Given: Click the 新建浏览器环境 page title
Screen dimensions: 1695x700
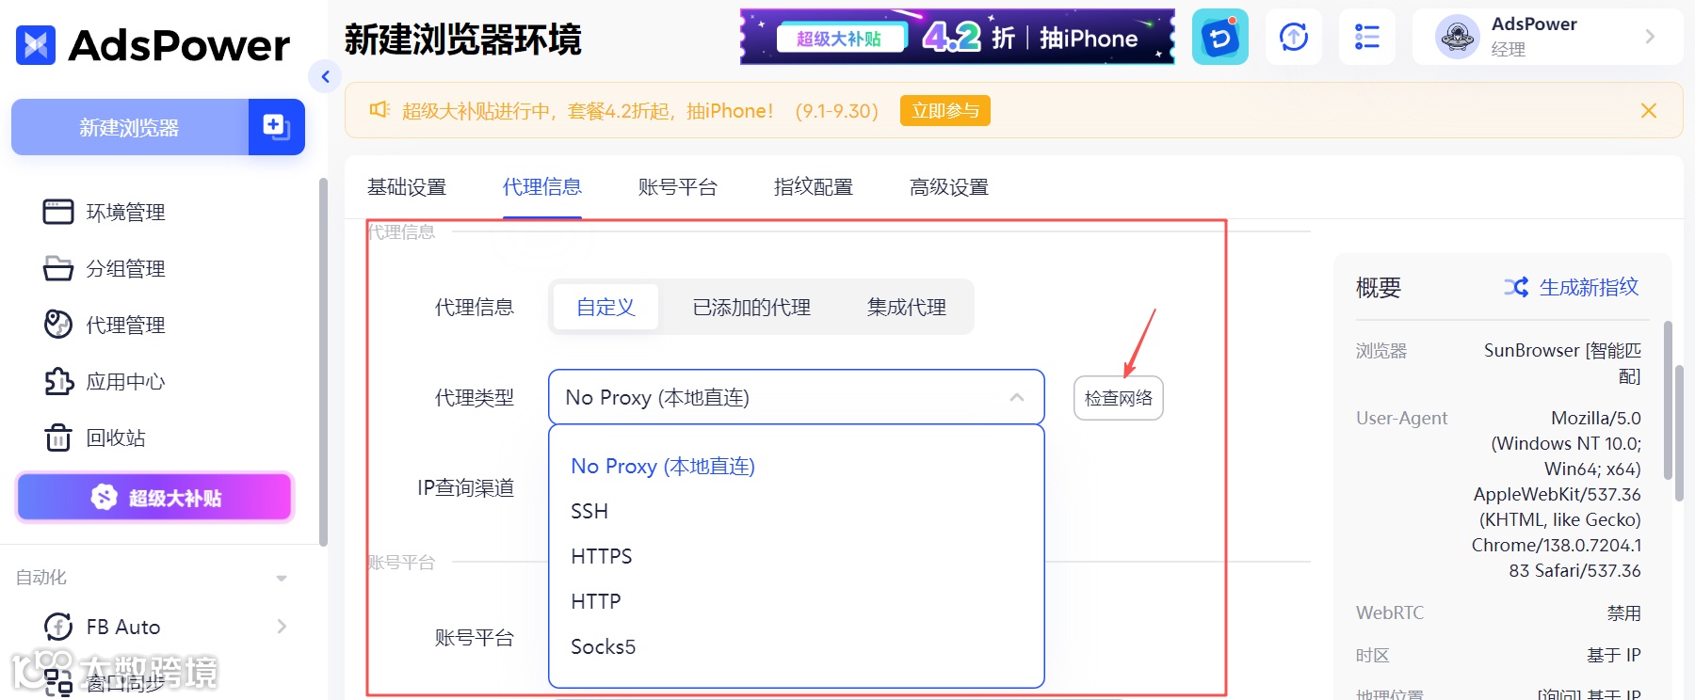Looking at the screenshot, I should pyautogui.click(x=463, y=40).
